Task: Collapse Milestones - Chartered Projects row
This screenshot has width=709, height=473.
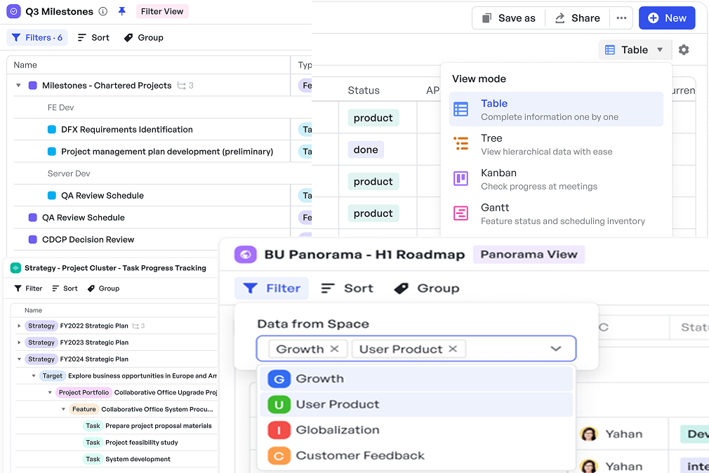Action: (18, 86)
